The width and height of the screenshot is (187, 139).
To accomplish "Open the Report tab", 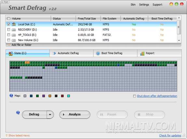I will click(159, 53).
